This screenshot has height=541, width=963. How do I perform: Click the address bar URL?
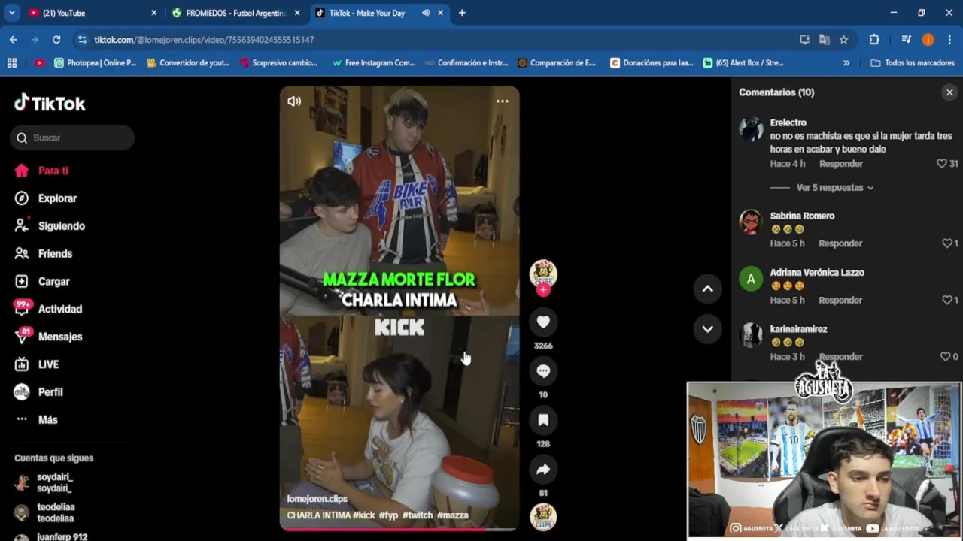point(204,40)
